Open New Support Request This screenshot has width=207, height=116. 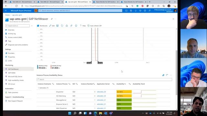pyautogui.click(x=15, y=101)
